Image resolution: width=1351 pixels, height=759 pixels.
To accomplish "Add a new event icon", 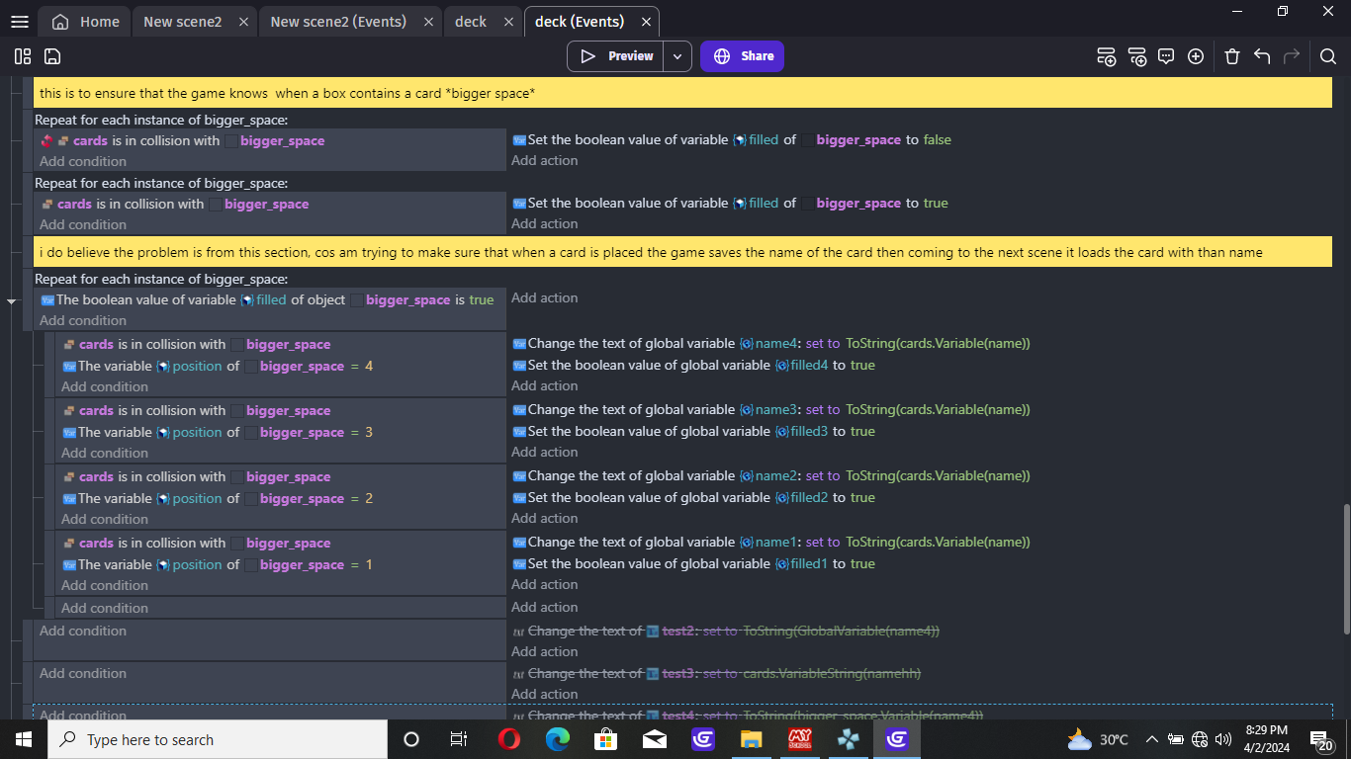I will tap(1107, 56).
